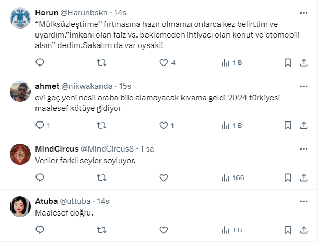Click Atuba's profile avatar

point(20,207)
